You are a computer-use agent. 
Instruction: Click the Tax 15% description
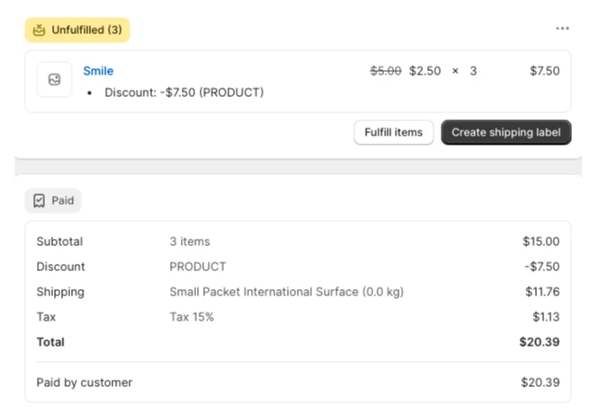point(192,317)
